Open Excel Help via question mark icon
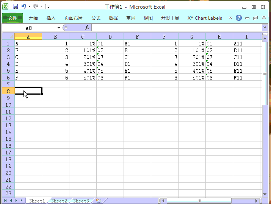 [239, 18]
